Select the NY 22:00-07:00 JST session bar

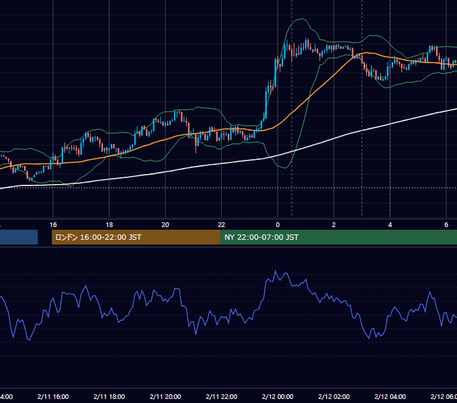(338, 237)
